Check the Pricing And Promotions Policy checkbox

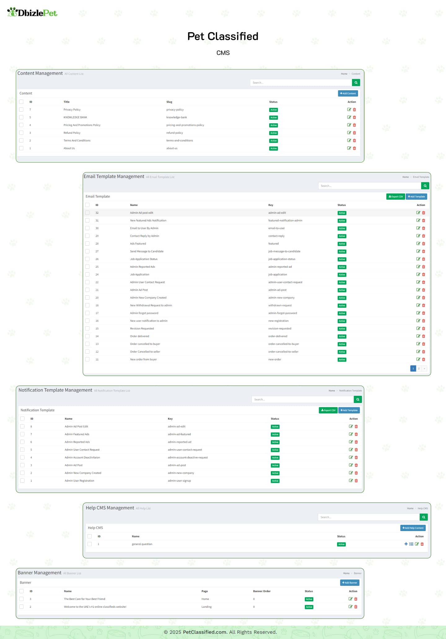click(21, 125)
